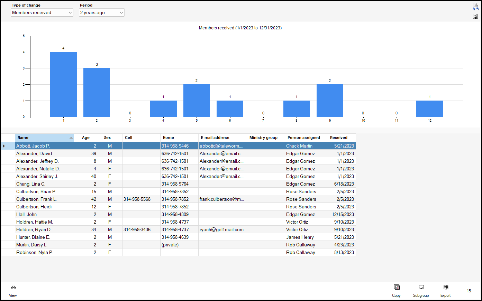Click the Person assigned column header
The width and height of the screenshot is (482, 301).
pos(303,138)
